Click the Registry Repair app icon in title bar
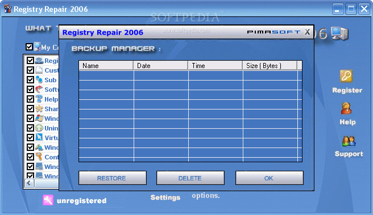Screen dimensions: 373x215 (7, 9)
